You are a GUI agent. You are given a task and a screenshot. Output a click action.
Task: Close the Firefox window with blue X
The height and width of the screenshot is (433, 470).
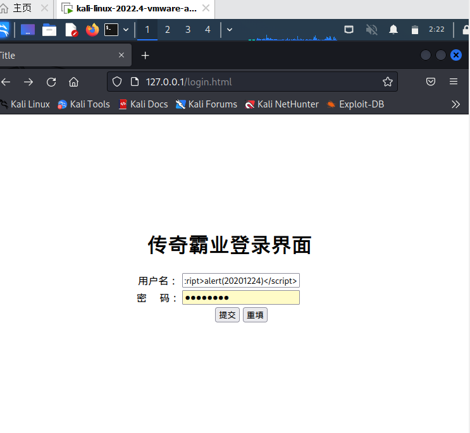point(456,55)
